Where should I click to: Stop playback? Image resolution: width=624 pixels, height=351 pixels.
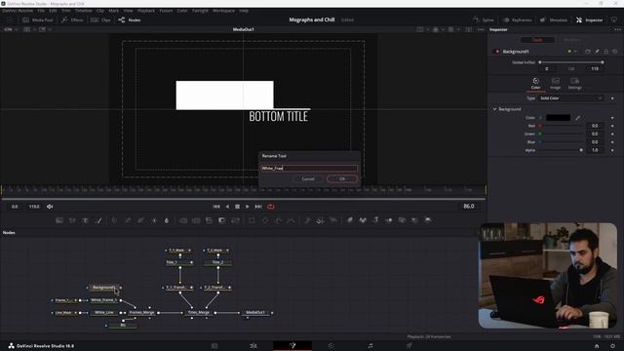point(237,207)
